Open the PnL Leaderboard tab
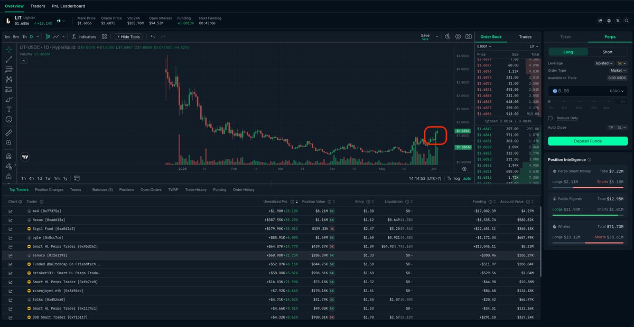This screenshot has height=327, width=634. pos(68,6)
